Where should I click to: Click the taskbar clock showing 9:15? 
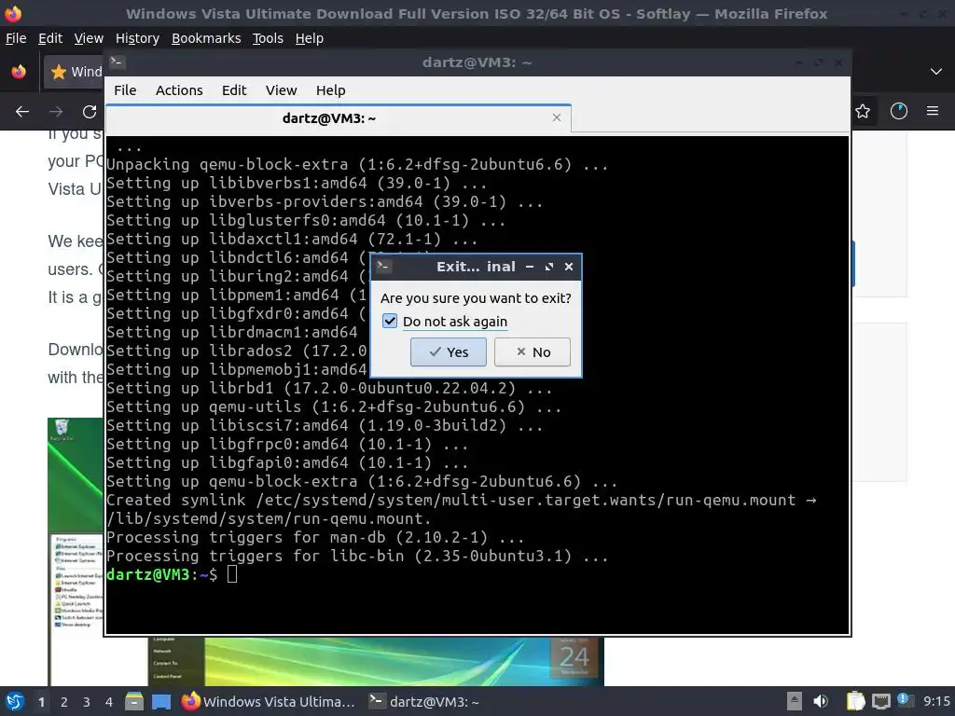click(936, 701)
